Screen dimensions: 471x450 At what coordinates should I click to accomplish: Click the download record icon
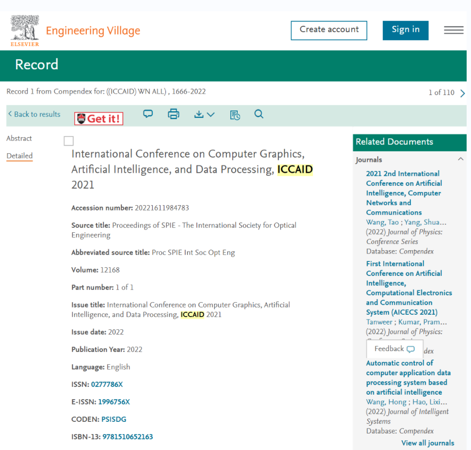click(x=199, y=114)
